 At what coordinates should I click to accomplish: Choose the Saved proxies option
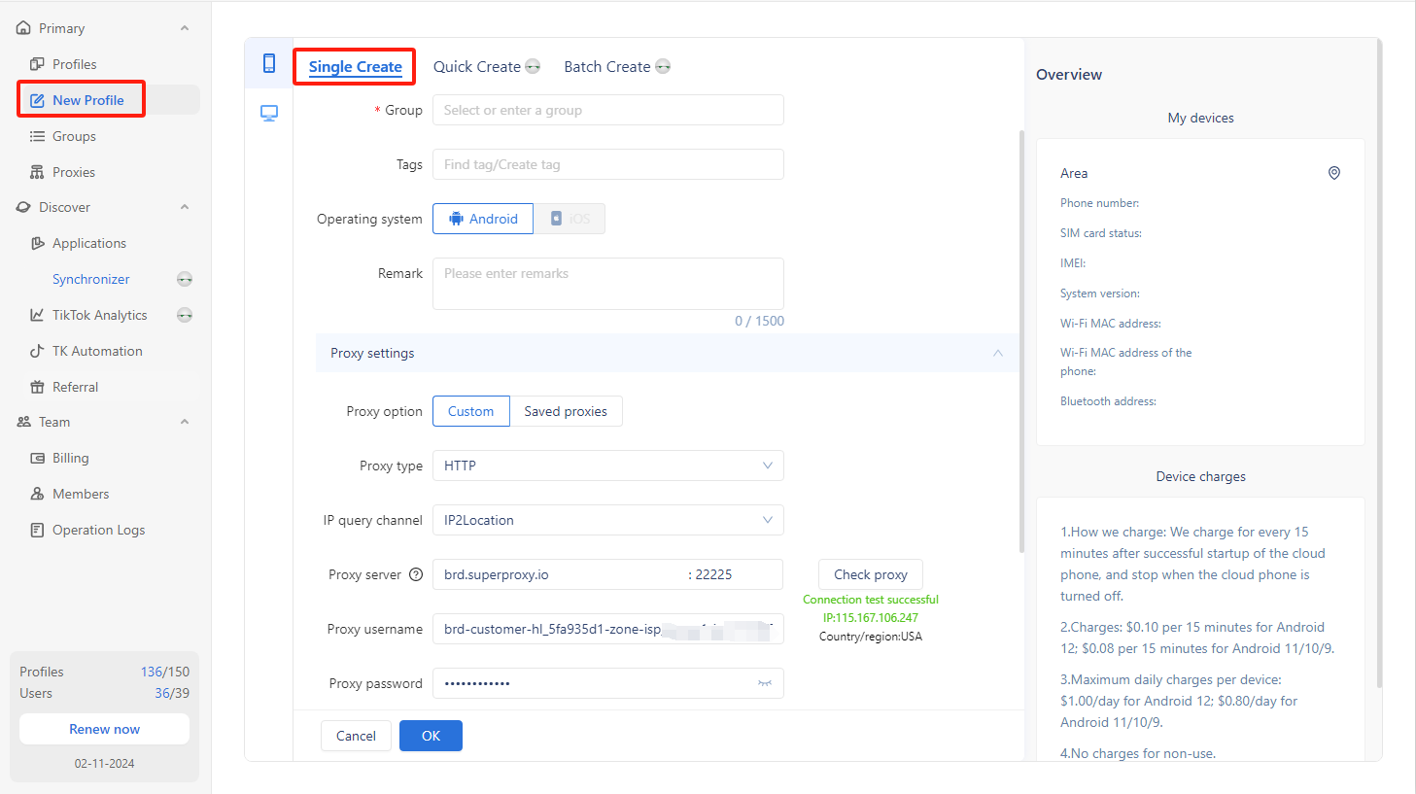point(566,411)
